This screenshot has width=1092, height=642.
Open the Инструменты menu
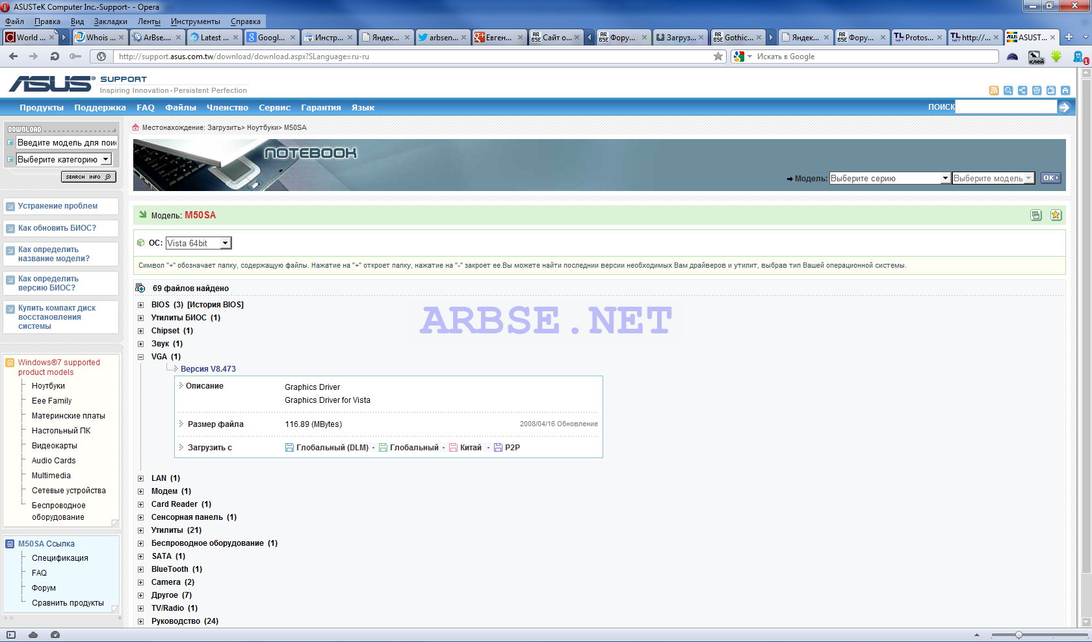pos(195,21)
